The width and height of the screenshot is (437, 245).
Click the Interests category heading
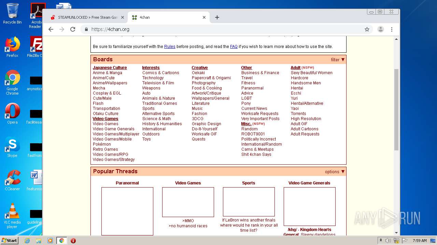[151, 68]
